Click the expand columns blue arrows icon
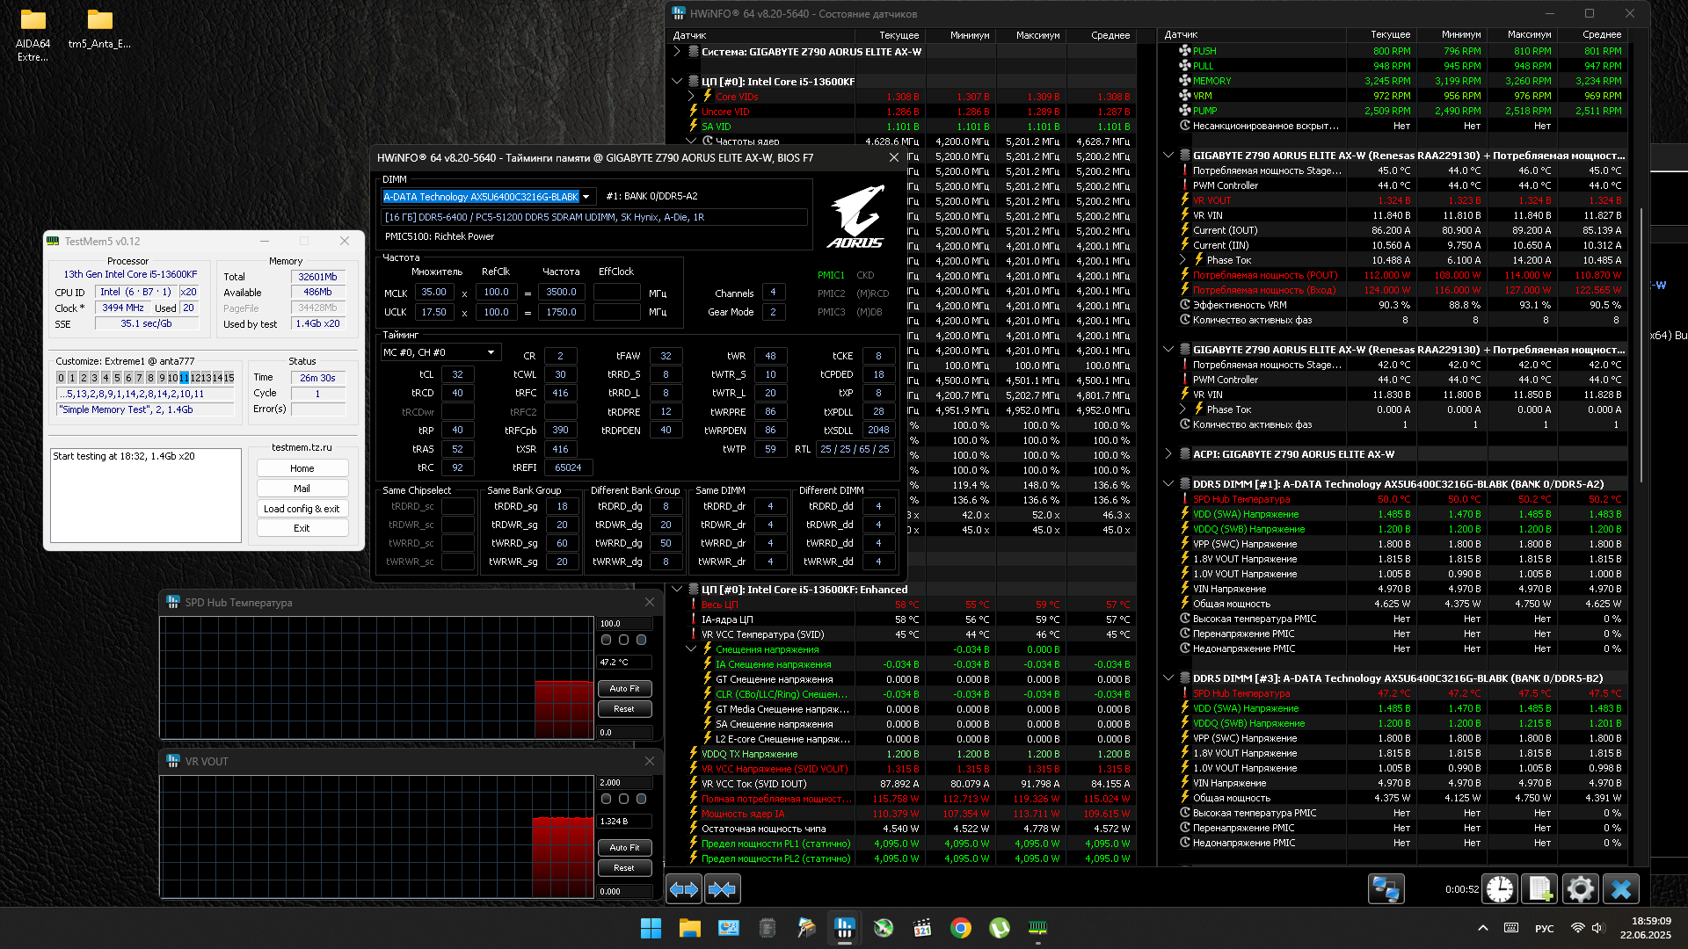The height and width of the screenshot is (949, 1688). pos(684,889)
